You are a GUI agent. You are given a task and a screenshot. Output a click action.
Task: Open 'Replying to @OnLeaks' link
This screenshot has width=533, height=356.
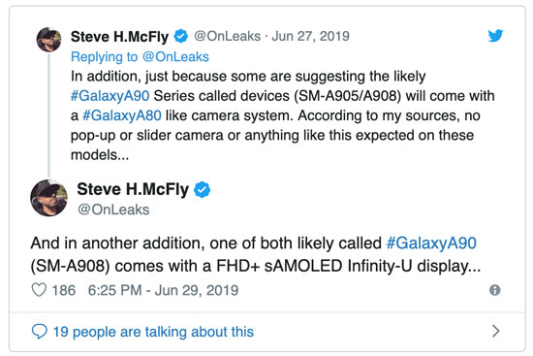coord(140,56)
